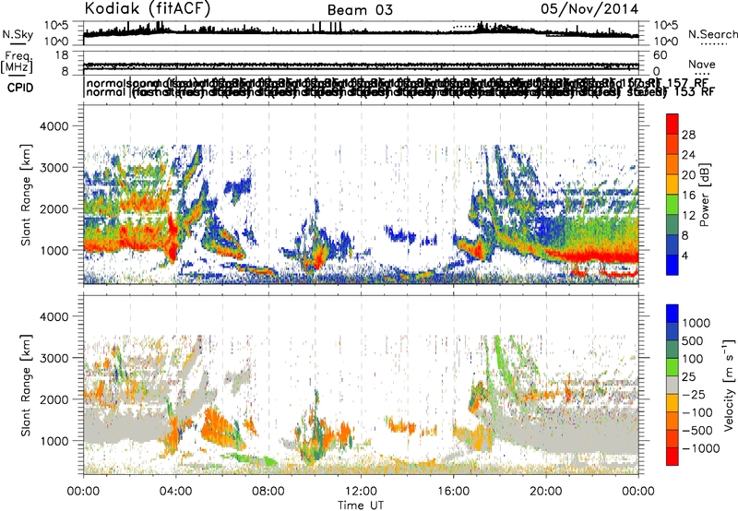This screenshot has width=738, height=511.
Task: Click the '3000' tick on velocity panel
Action: 54,358
